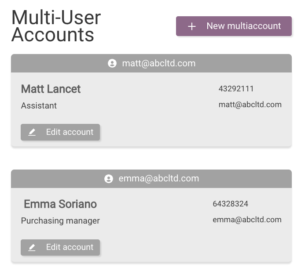Click matt@abcltd.com email in card body
This screenshot has width=301, height=271.
(250, 105)
